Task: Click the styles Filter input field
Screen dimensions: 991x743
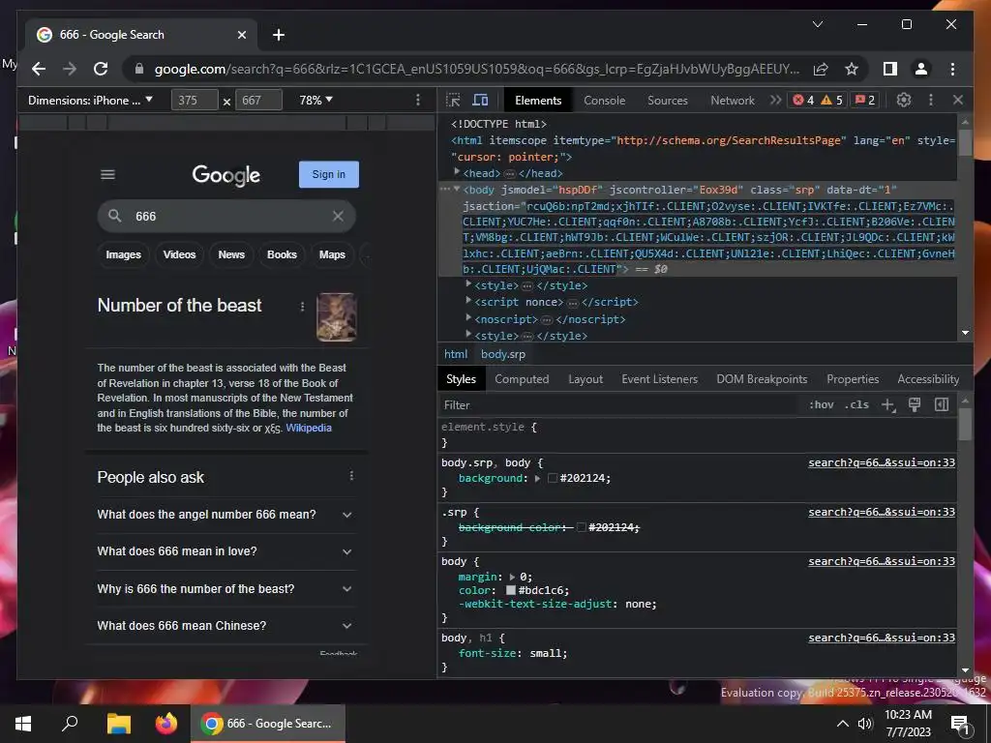Action: pos(619,405)
